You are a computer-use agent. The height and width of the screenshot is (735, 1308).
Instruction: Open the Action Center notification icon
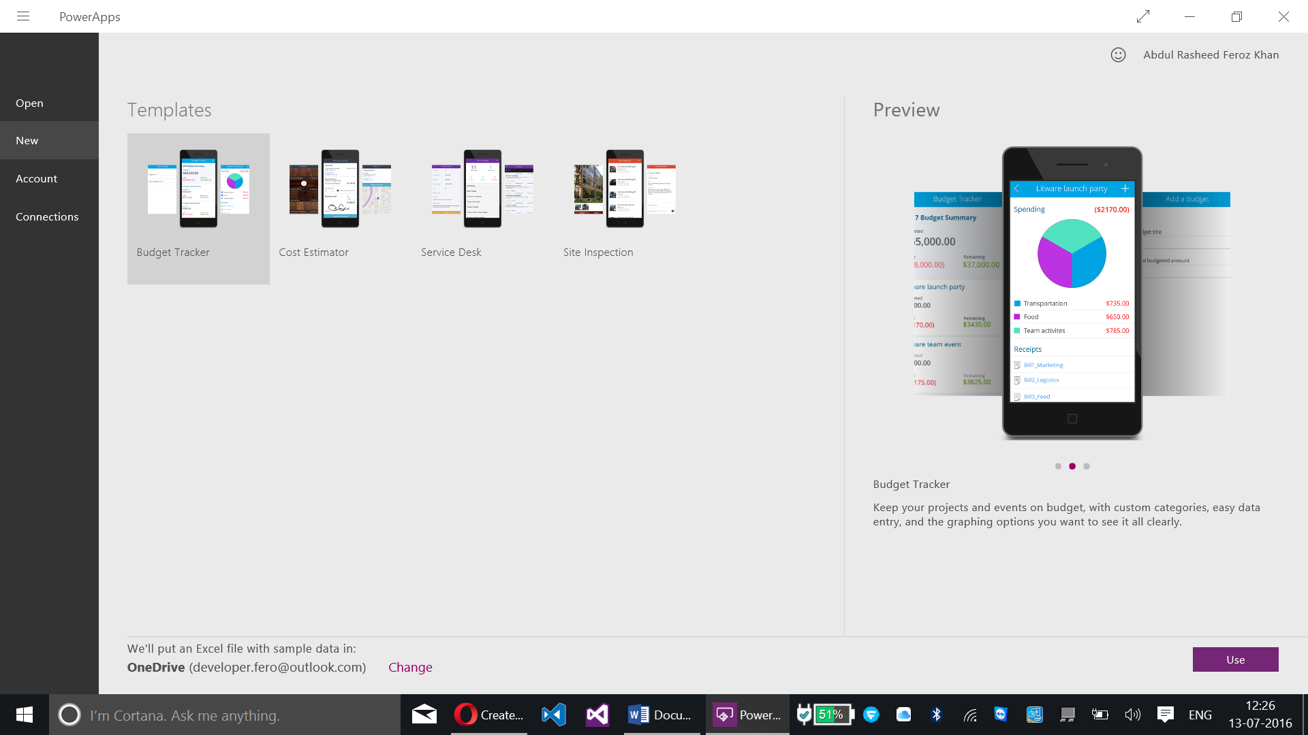click(1166, 715)
